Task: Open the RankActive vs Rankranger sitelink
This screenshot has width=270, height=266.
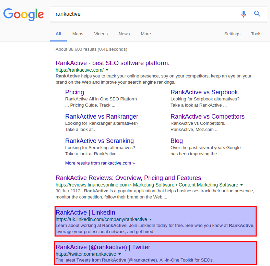Action: click(x=102, y=117)
